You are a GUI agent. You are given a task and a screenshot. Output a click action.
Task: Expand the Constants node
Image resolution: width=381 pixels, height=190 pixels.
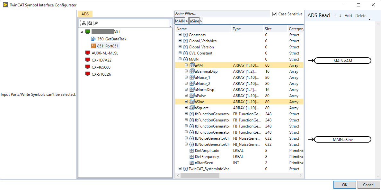180,35
